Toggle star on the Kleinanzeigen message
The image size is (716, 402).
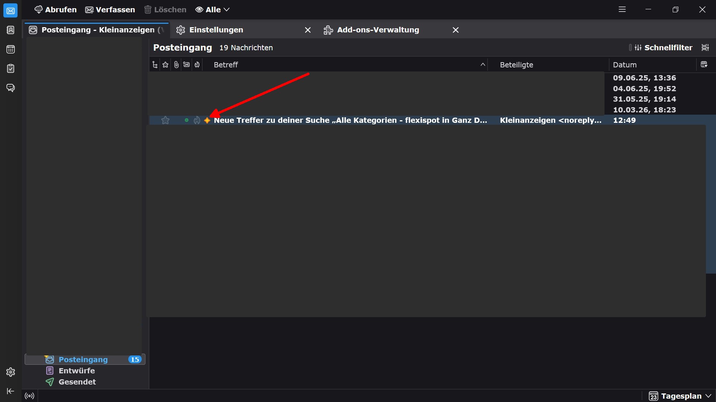(165, 120)
